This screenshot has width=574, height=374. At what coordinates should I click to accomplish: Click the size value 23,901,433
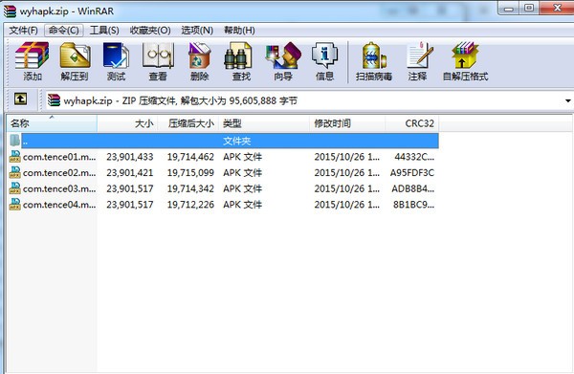coord(130,157)
